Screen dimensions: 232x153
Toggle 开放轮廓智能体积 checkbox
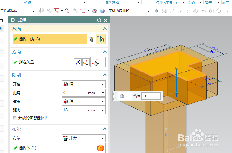click(15, 118)
